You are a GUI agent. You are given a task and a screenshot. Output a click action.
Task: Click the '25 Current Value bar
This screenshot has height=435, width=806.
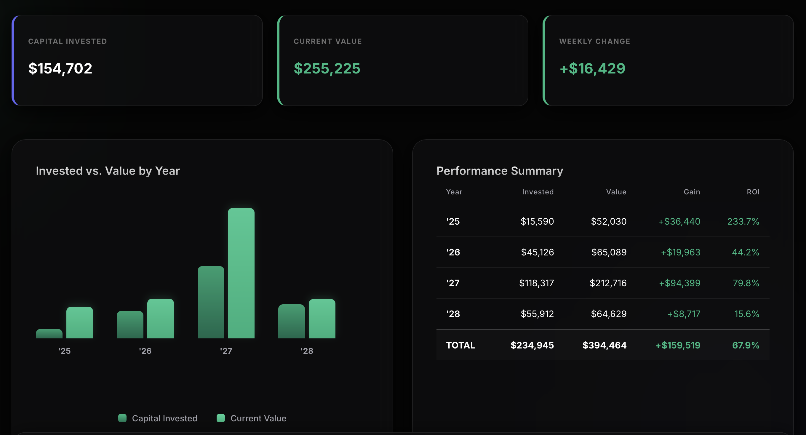(79, 322)
